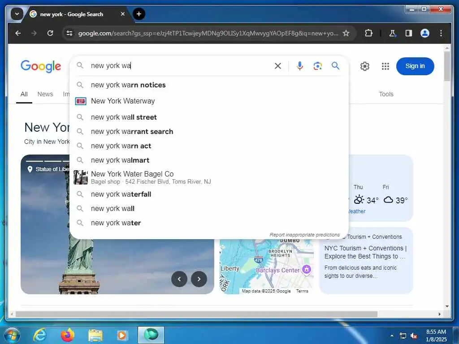Reload the page with the refresh icon

click(50, 33)
